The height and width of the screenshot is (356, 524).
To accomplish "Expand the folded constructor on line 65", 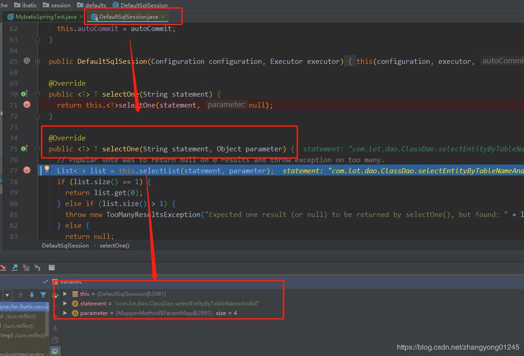I will [38, 62].
